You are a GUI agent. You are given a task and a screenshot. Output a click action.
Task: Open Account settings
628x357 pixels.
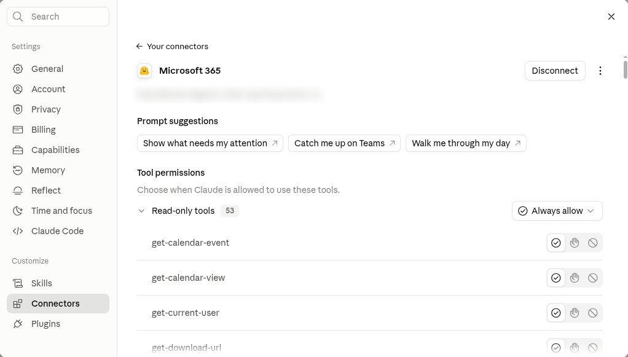click(x=58, y=89)
